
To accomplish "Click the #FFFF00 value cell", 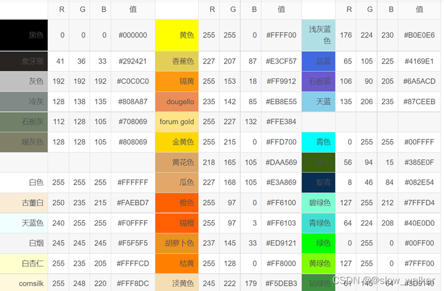I will point(281,35).
